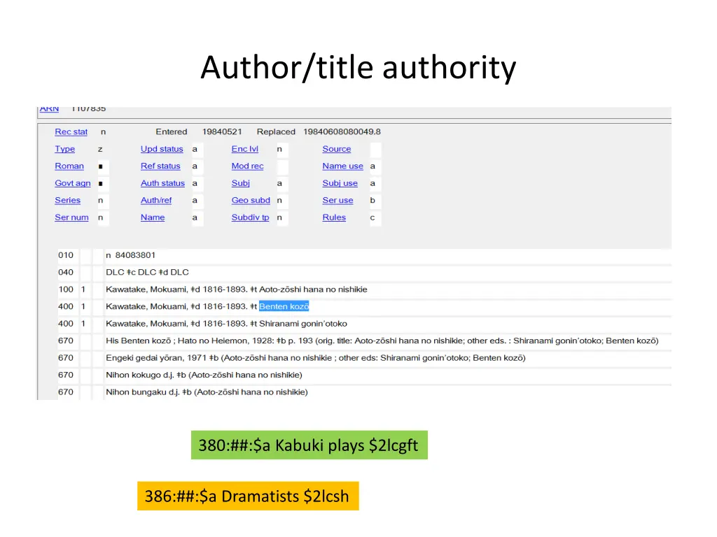The image size is (717, 537).
Task: Open the Subj use link
Action: click(340, 183)
